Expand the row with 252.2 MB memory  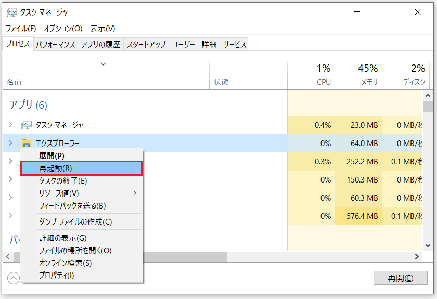[x=10, y=161]
